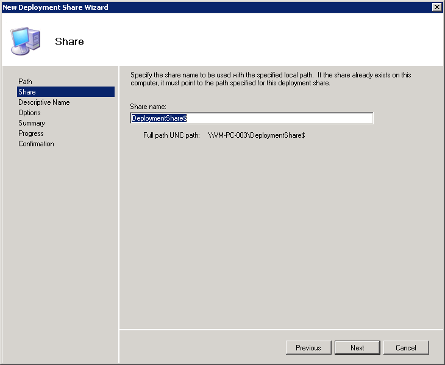Select the Progress step in sidebar

click(x=30, y=133)
